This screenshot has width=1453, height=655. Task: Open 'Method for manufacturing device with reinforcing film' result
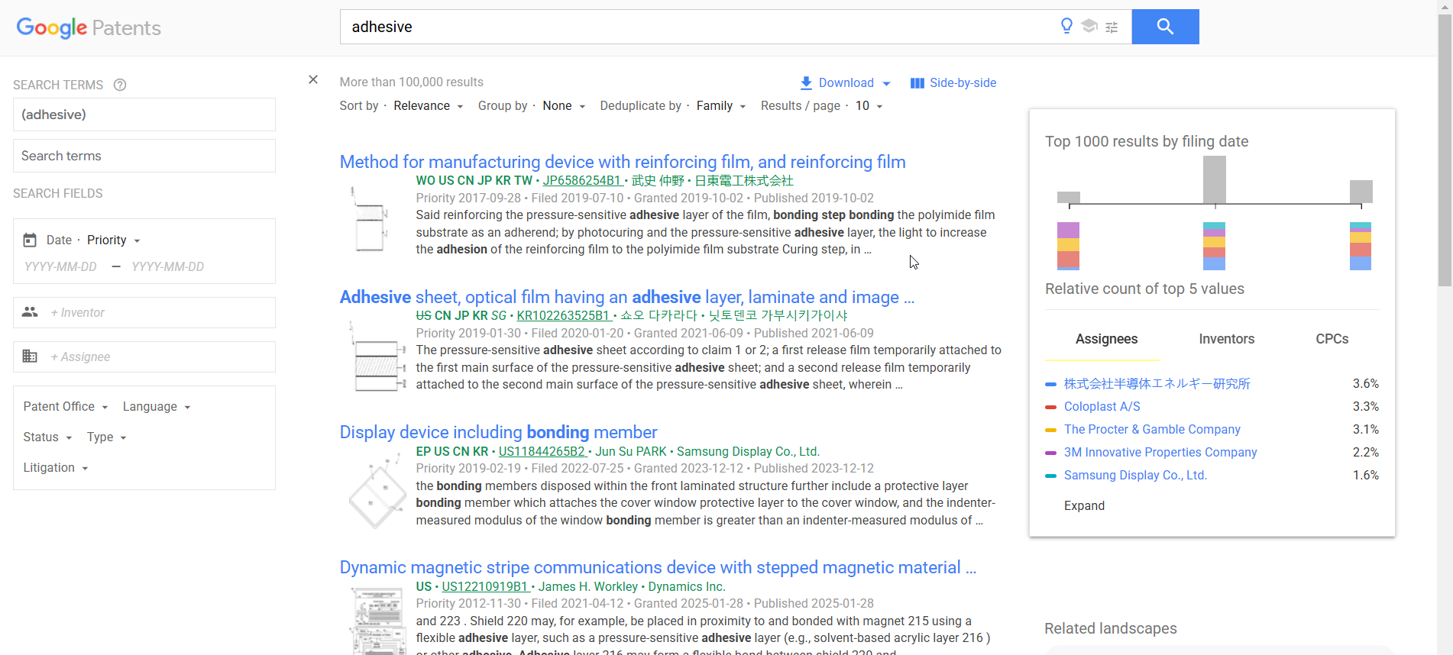[623, 162]
